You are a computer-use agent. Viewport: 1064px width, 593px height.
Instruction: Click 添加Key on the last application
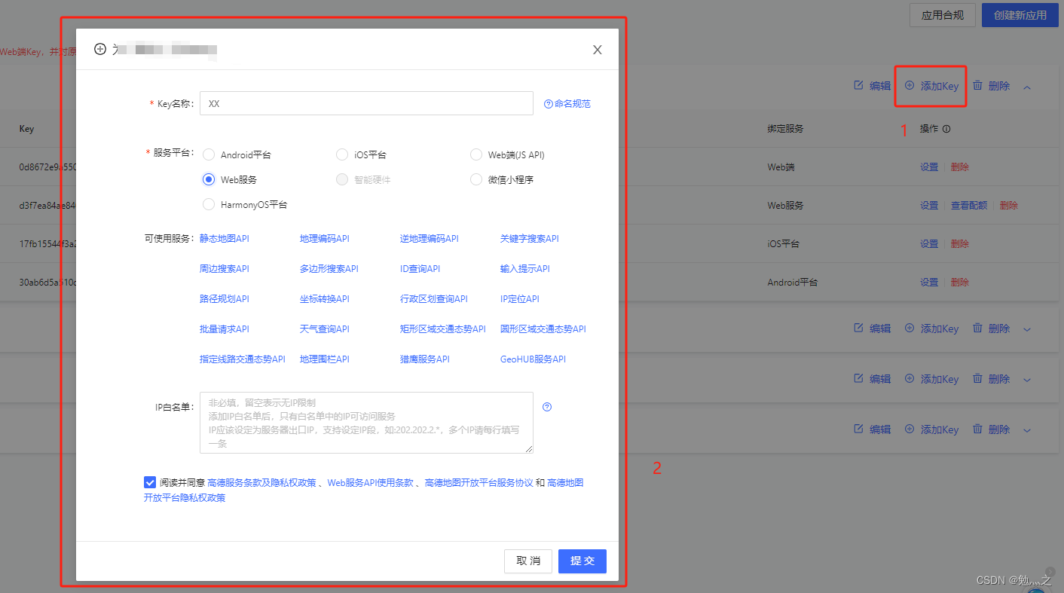(x=931, y=429)
